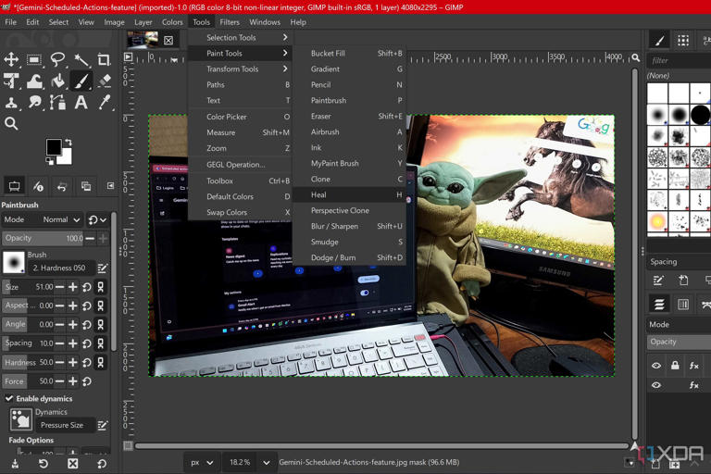The image size is (711, 474).
Task: Edit the Pressure Size dynamics button
Action: (102, 426)
